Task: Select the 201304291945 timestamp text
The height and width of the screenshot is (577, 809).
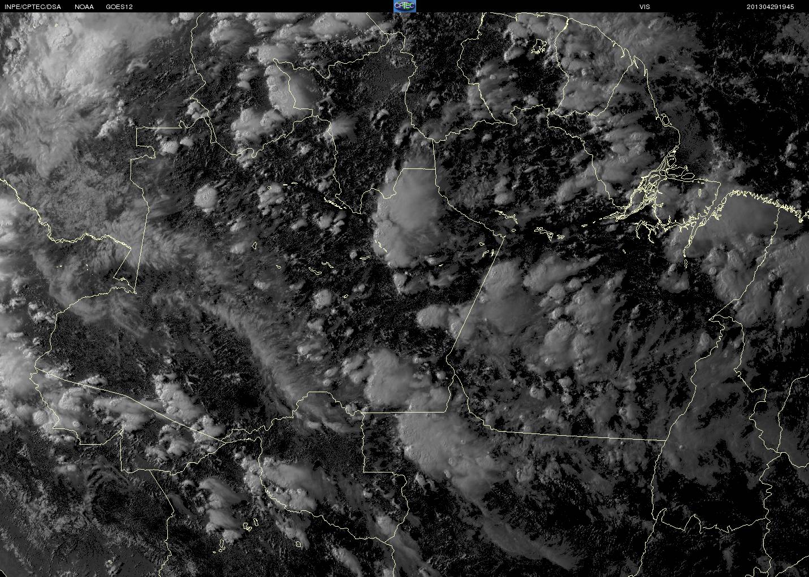Action: [770, 7]
